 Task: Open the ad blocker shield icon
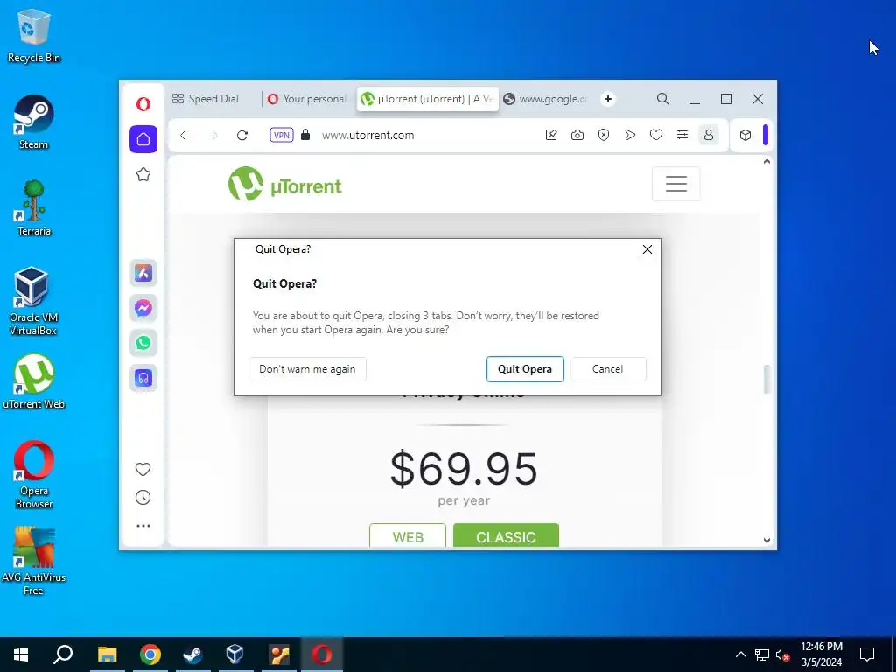tap(604, 136)
